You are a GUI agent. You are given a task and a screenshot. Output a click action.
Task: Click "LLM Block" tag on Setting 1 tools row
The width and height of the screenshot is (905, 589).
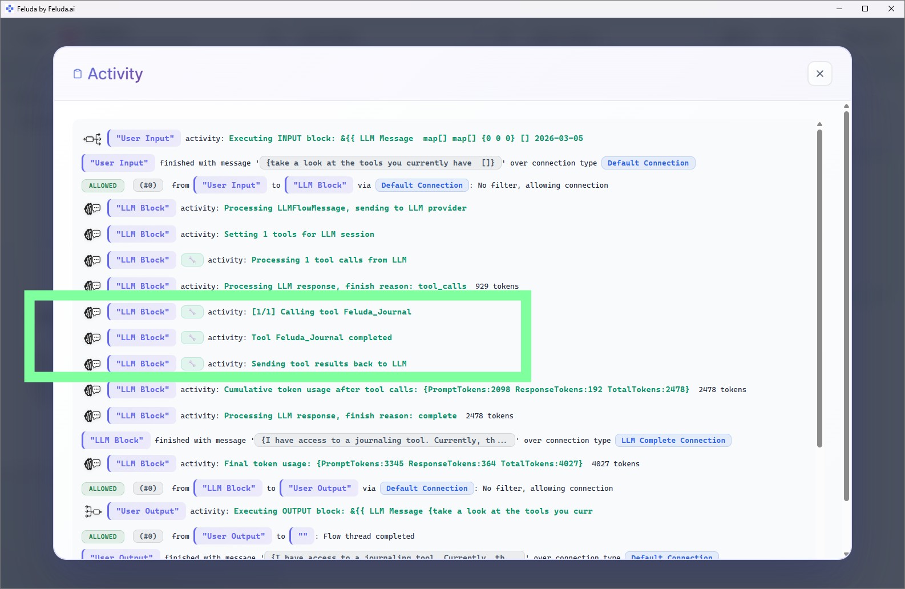pos(142,234)
